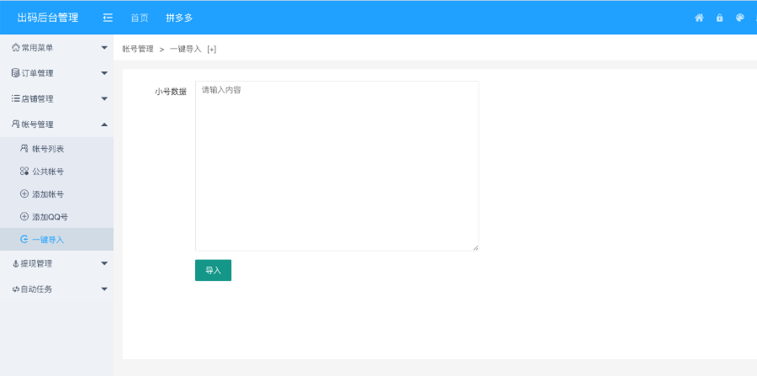Viewport: 757px width, 376px height.
Task: Click the 常用菜单 menu label
Action: point(37,47)
